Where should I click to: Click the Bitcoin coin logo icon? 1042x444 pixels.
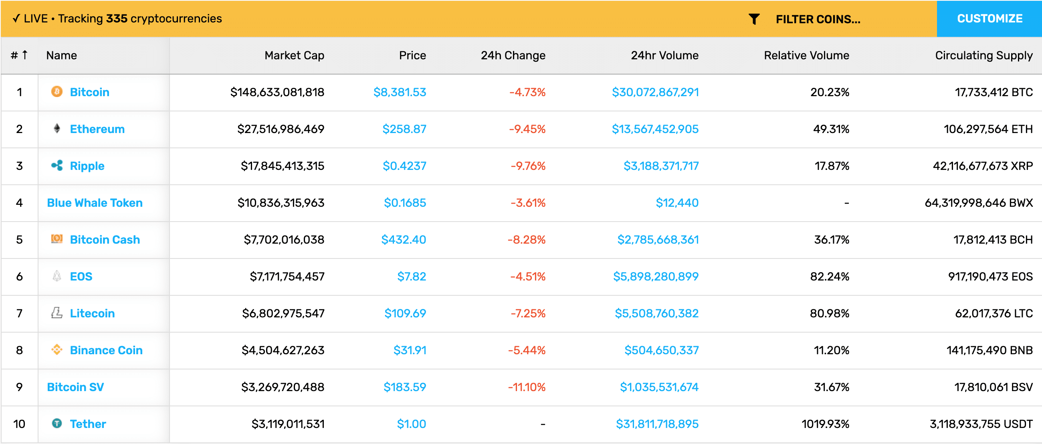point(57,92)
